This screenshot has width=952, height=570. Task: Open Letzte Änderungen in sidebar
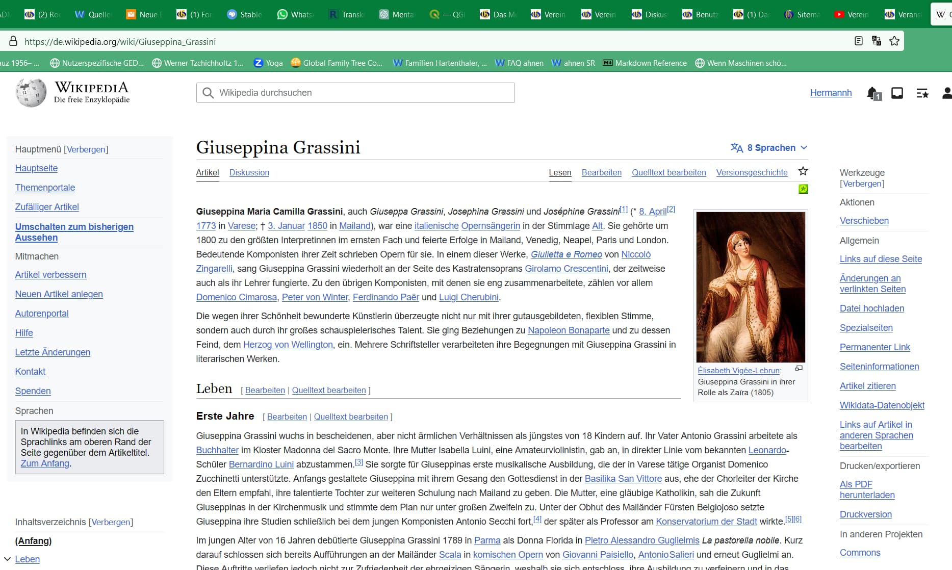[53, 352]
